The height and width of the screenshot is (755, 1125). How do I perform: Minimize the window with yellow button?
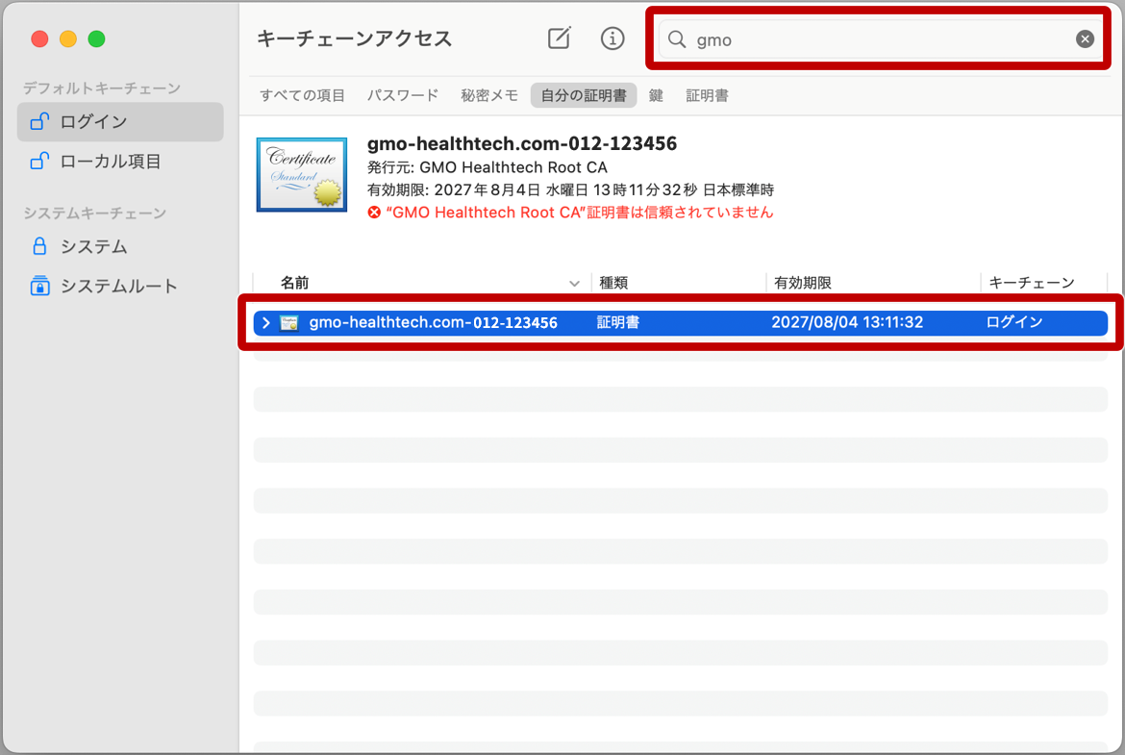[68, 38]
